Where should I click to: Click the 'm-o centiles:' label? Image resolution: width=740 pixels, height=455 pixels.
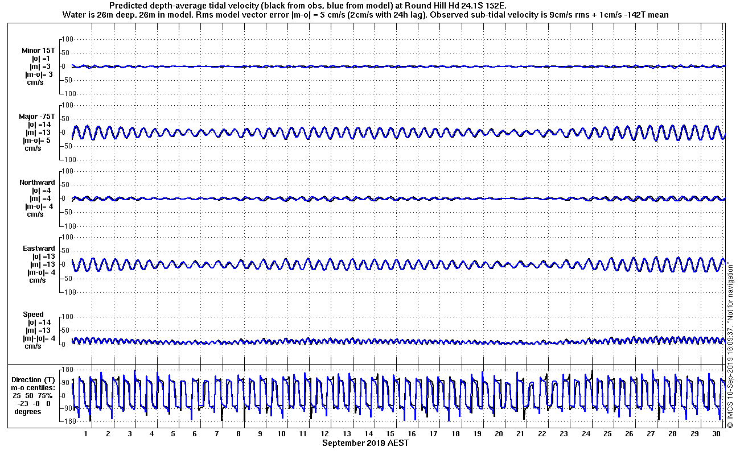click(x=34, y=388)
